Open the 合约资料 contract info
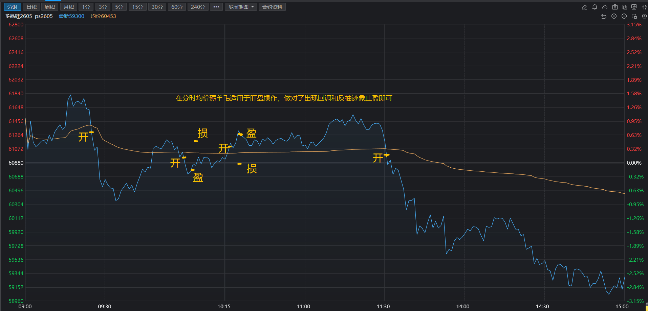The width and height of the screenshot is (648, 311). (272, 7)
